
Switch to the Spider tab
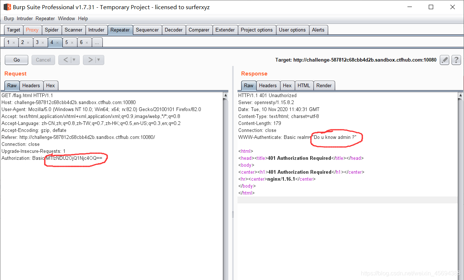click(52, 30)
